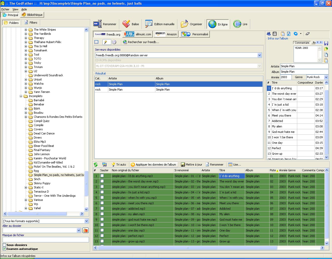
Task: Toggle Sauter checkbox for track 1
Action: click(x=102, y=176)
